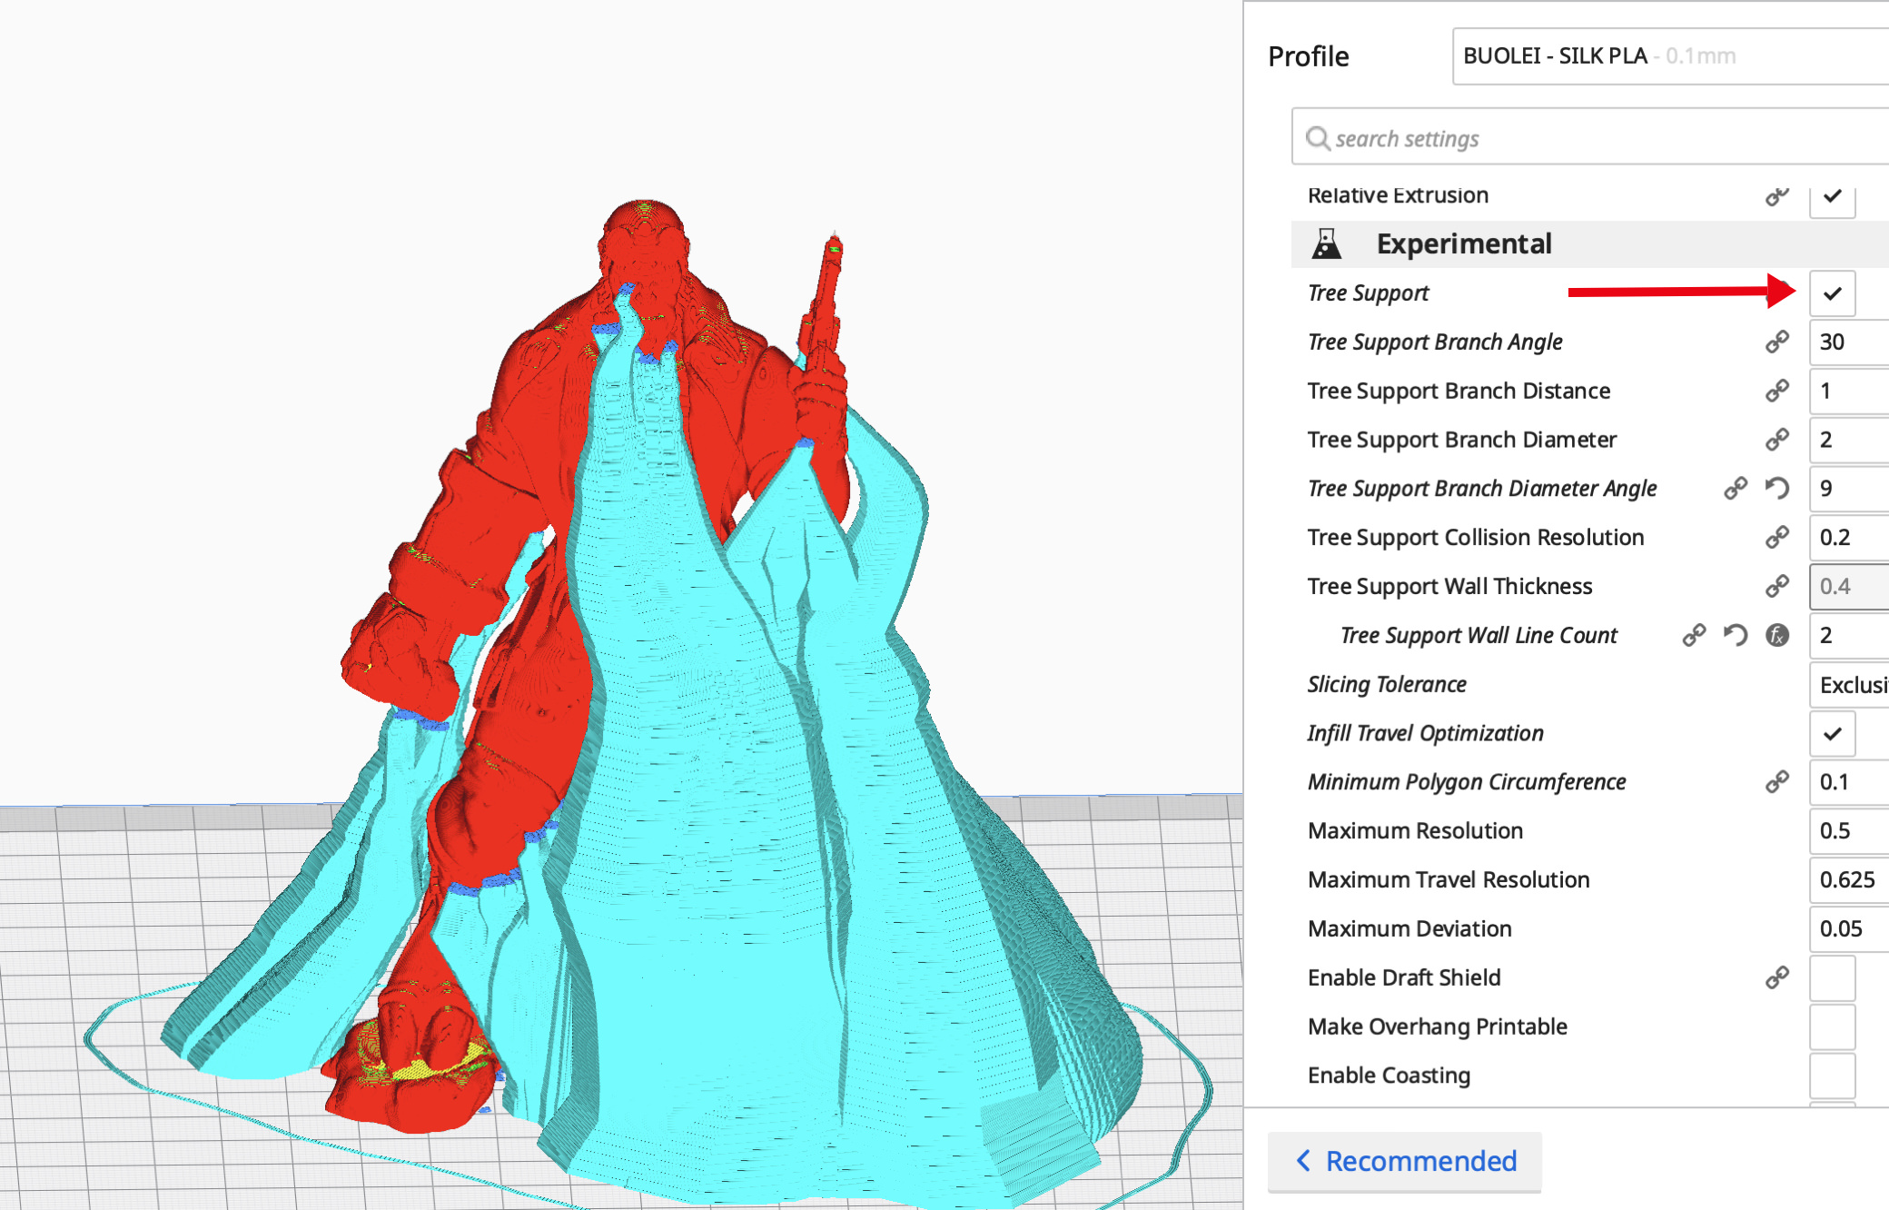Image resolution: width=1889 pixels, height=1210 pixels.
Task: Enable the Draft Shield checkbox
Action: click(x=1832, y=977)
